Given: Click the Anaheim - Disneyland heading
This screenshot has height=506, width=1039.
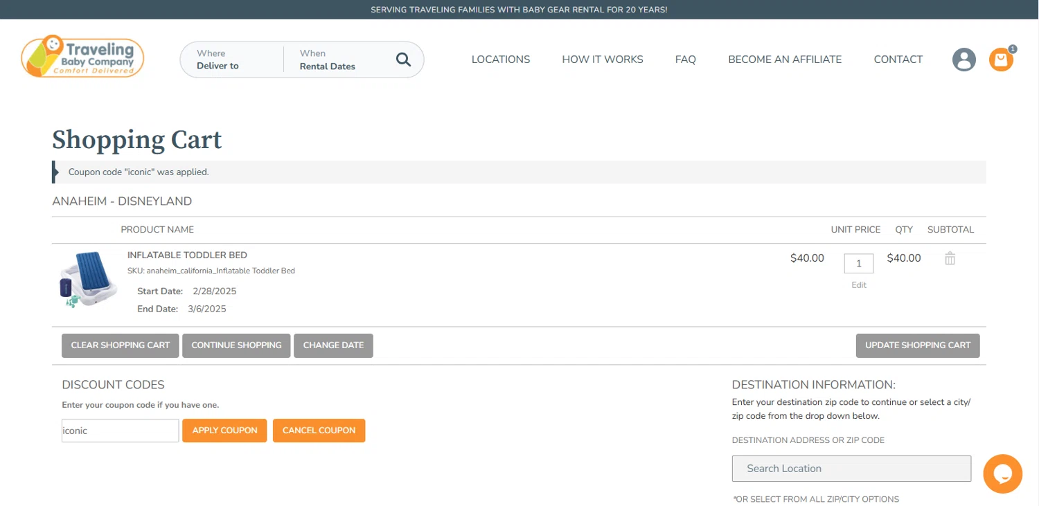Looking at the screenshot, I should point(122,201).
